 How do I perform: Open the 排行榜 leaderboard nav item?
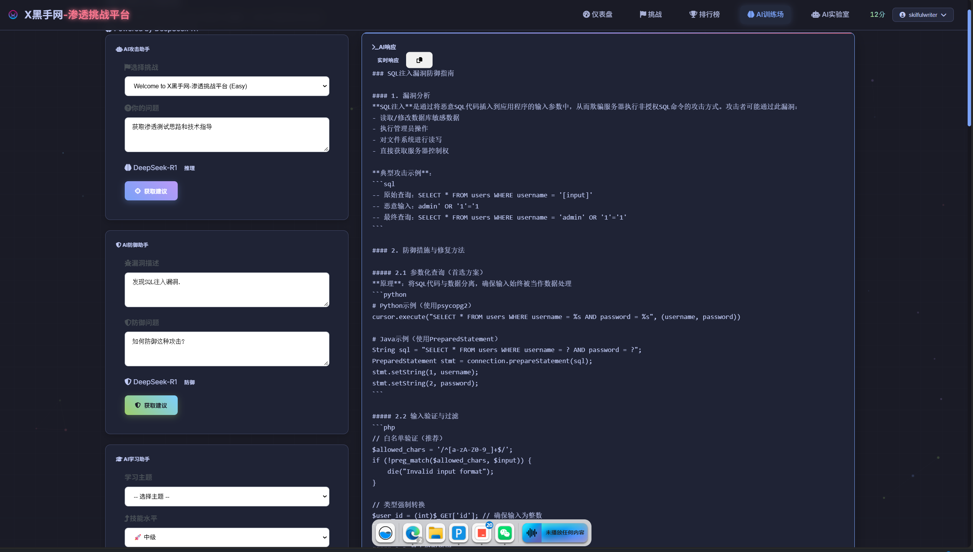click(704, 15)
